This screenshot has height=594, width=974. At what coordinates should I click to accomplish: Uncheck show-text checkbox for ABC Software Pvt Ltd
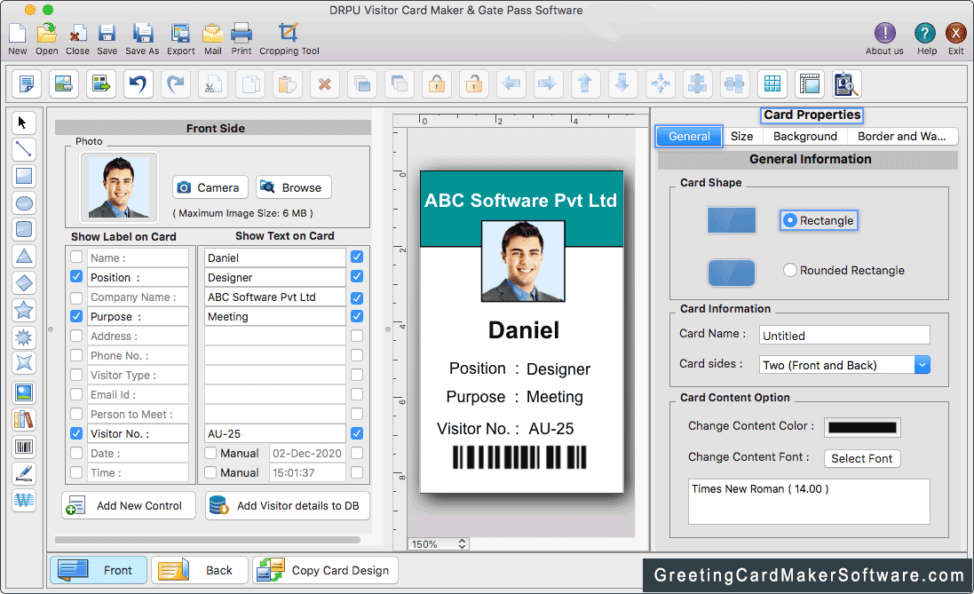tap(357, 297)
